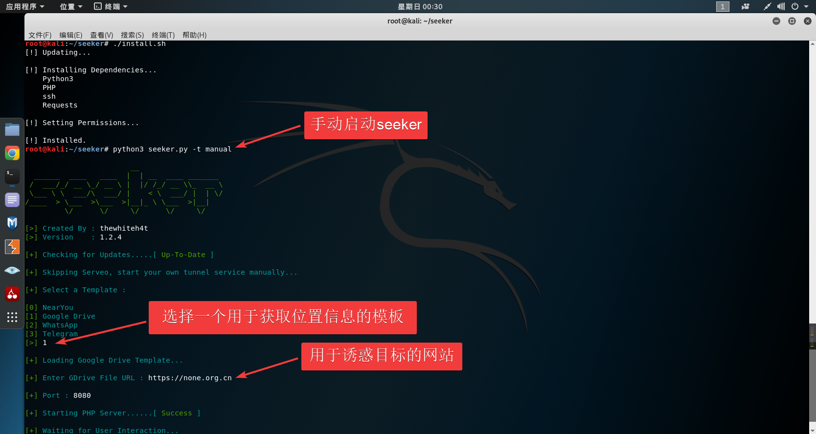Click the clock showing 星期日 00:30

pos(420,6)
